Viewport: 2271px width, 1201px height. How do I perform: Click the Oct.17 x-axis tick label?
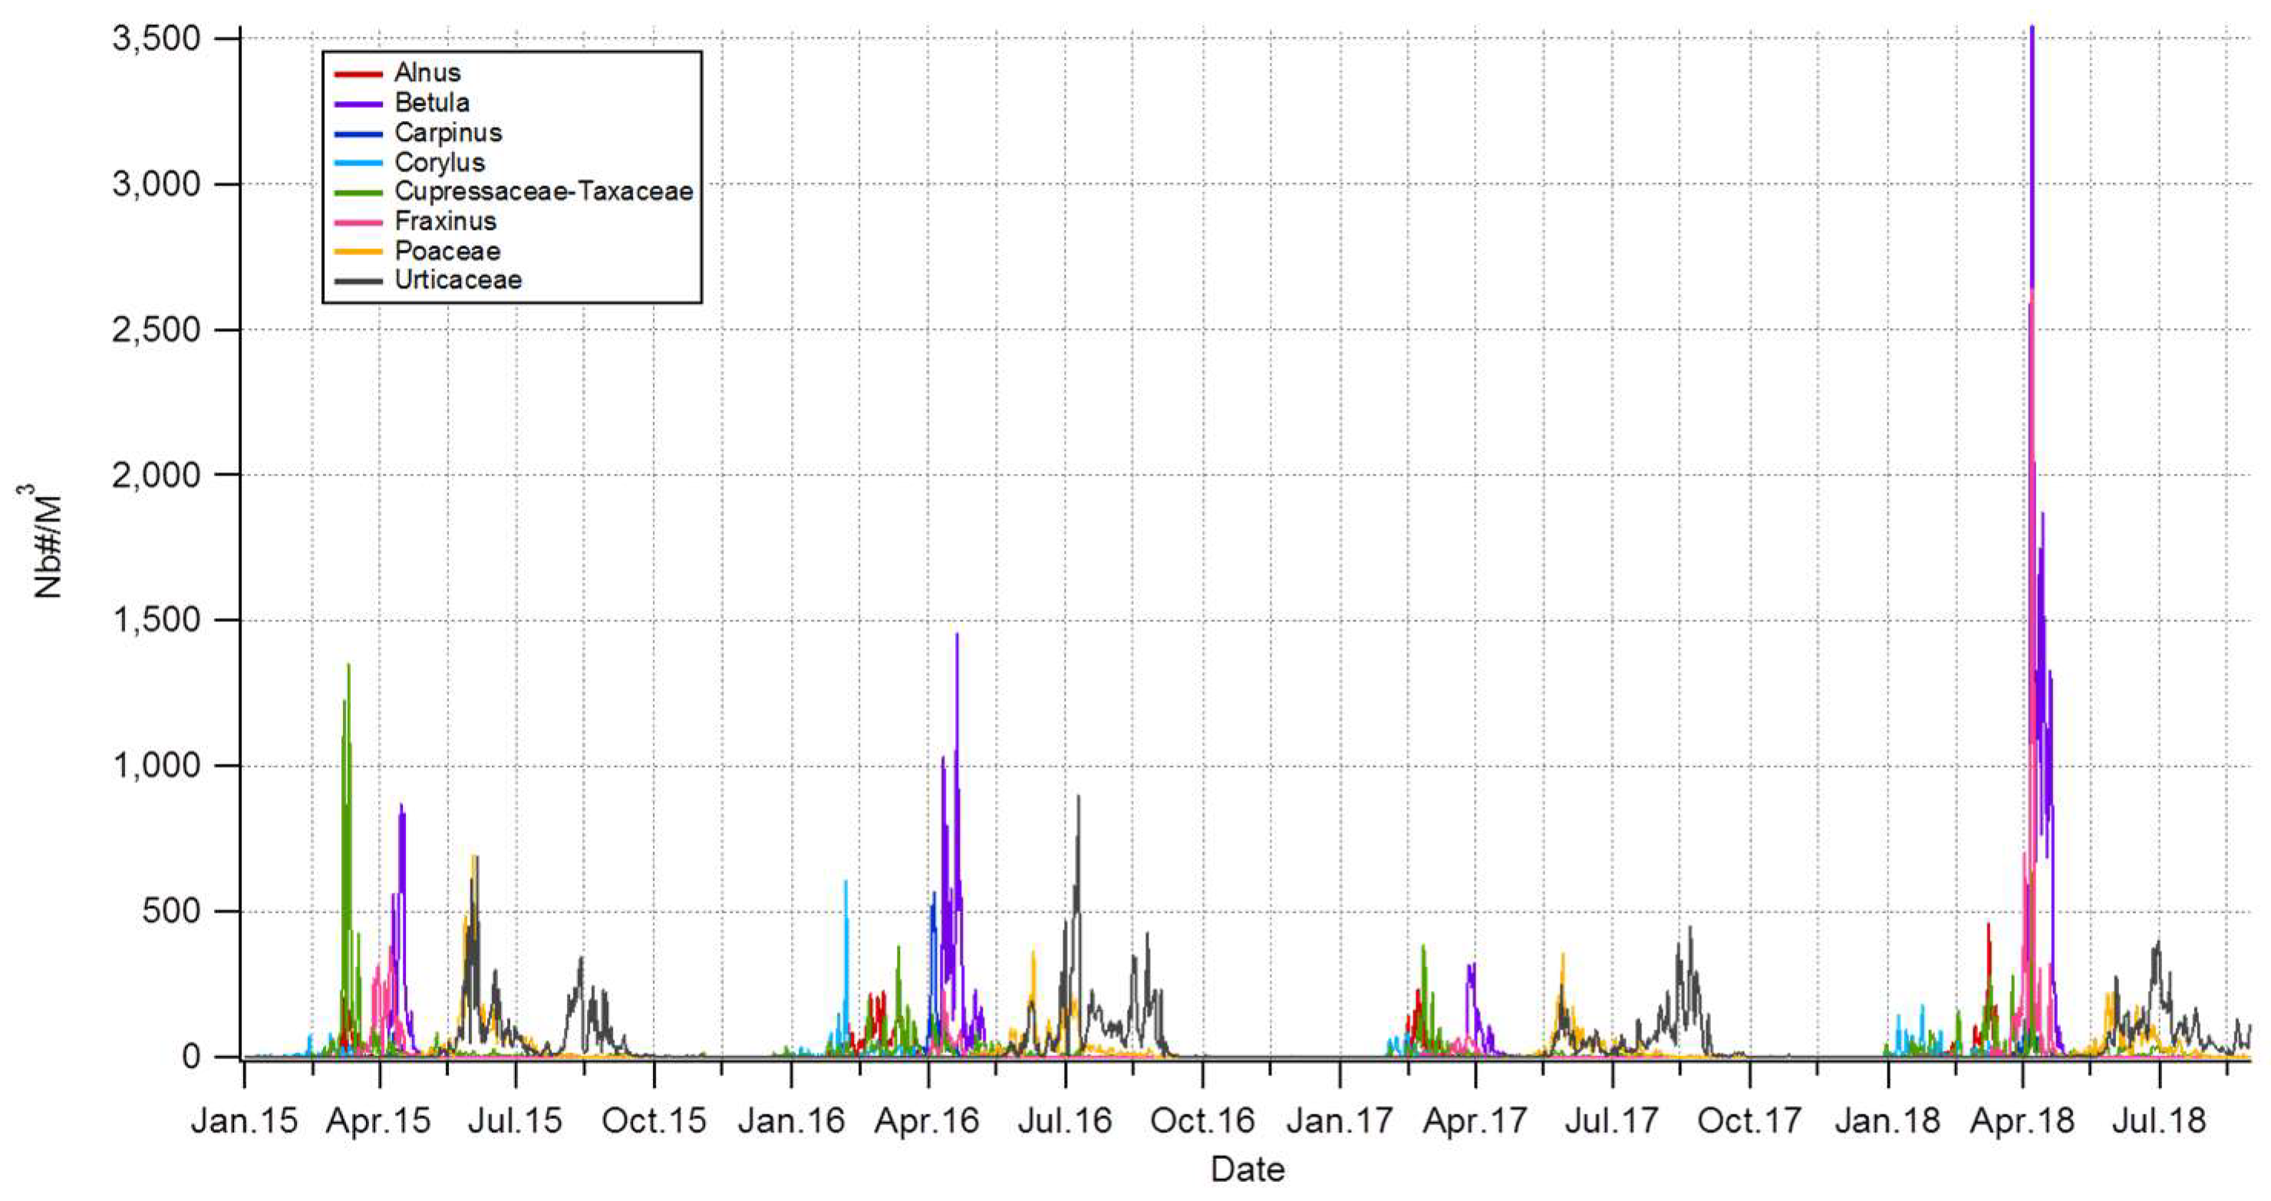pyautogui.click(x=1749, y=1120)
